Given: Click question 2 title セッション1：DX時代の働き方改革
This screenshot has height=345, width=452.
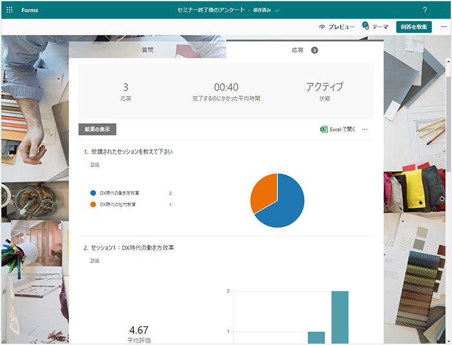Looking at the screenshot, I should [x=132, y=248].
